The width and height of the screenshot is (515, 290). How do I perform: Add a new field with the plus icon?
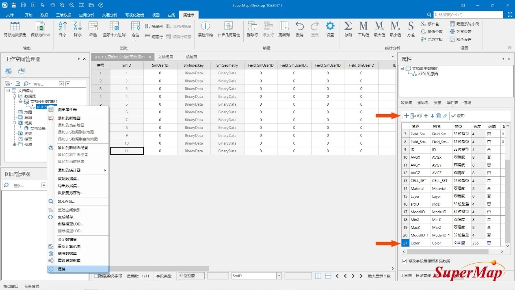(407, 116)
